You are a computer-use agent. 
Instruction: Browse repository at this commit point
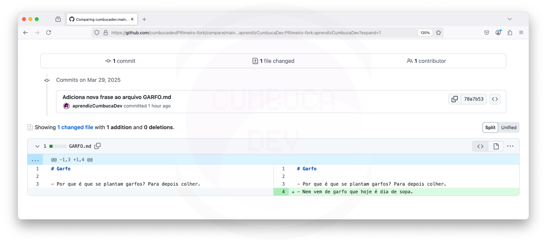click(495, 99)
